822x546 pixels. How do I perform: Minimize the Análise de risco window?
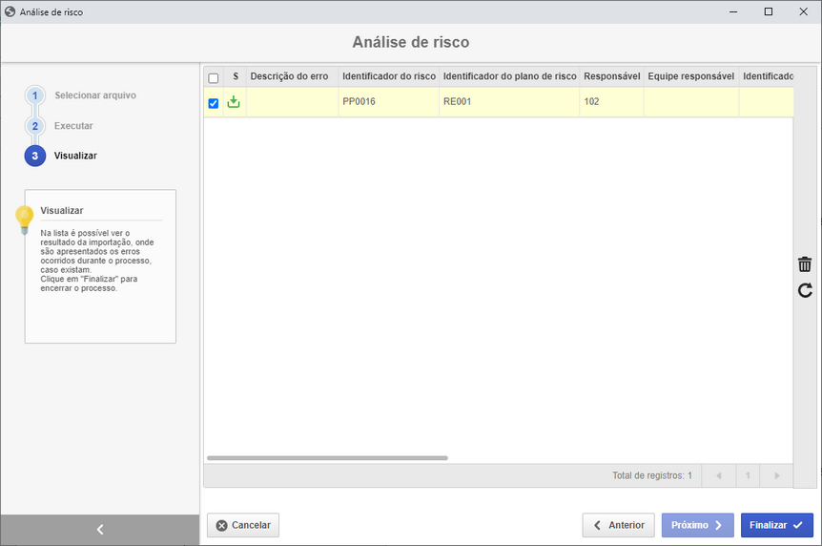[733, 11]
